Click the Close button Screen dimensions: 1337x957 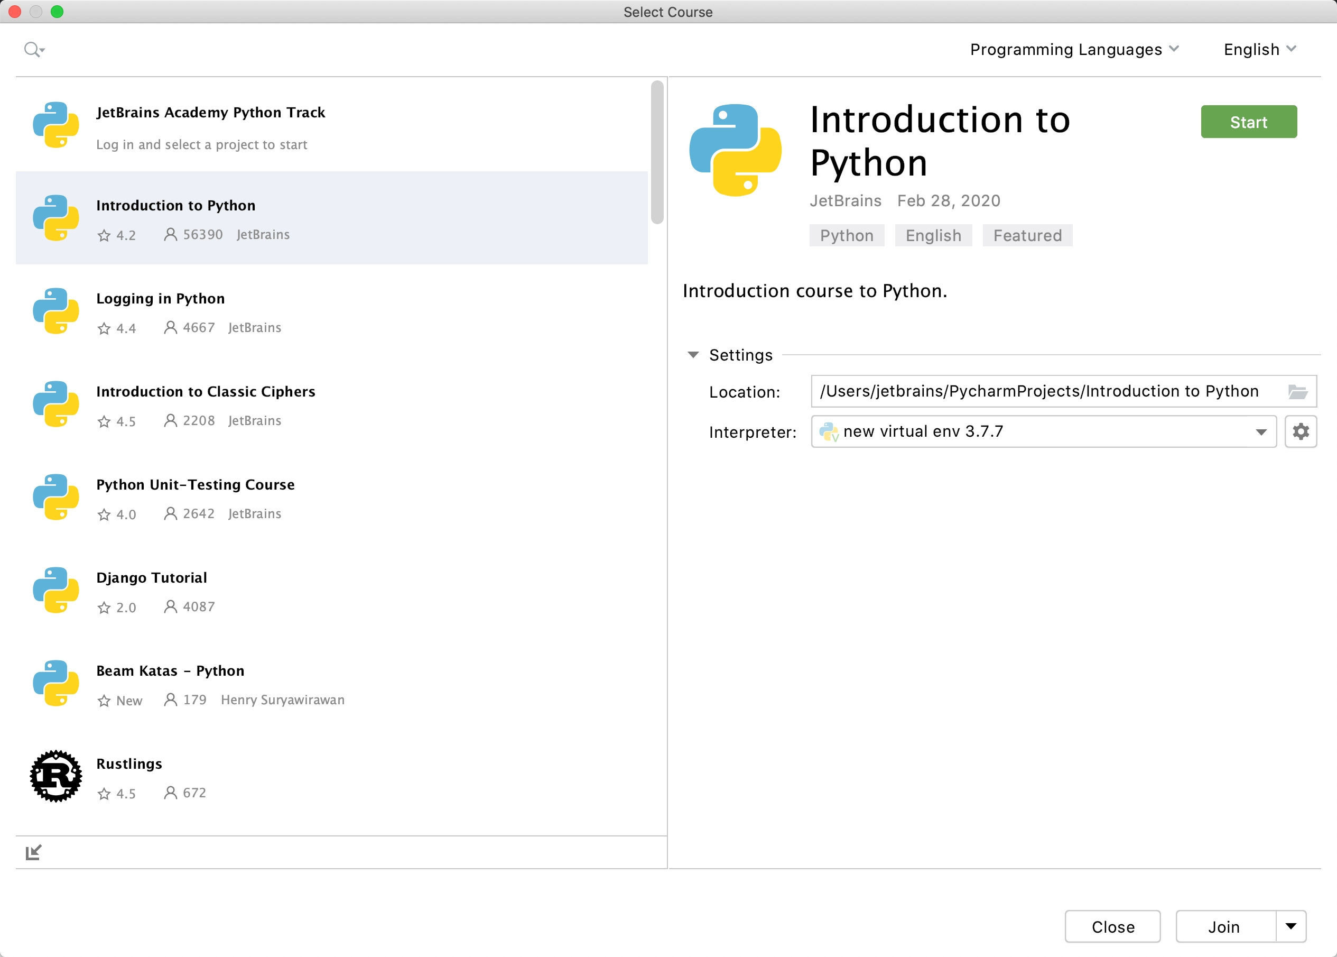point(1112,926)
